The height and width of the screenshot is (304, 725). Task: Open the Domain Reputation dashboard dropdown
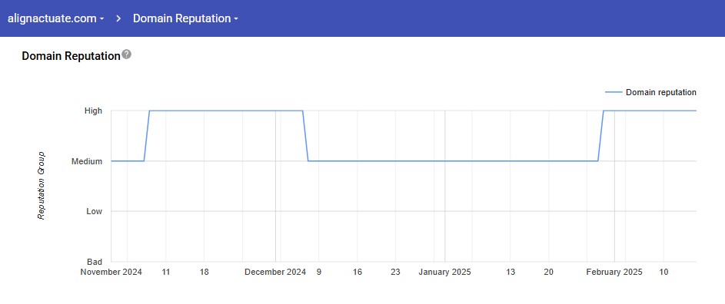[185, 18]
